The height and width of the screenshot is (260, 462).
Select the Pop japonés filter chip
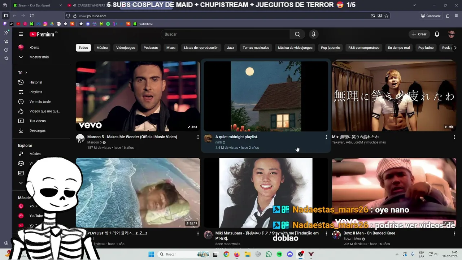point(330,48)
